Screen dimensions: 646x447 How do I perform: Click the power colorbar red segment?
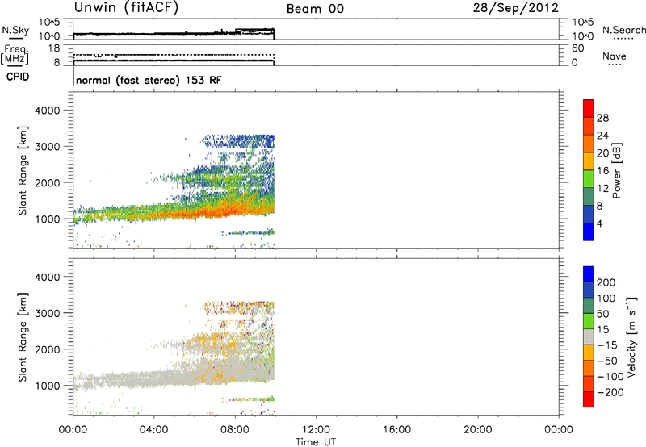point(589,108)
